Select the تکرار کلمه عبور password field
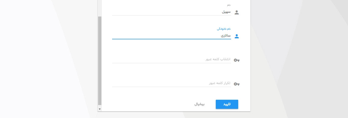The width and height of the screenshot is (348, 118). coord(171,83)
